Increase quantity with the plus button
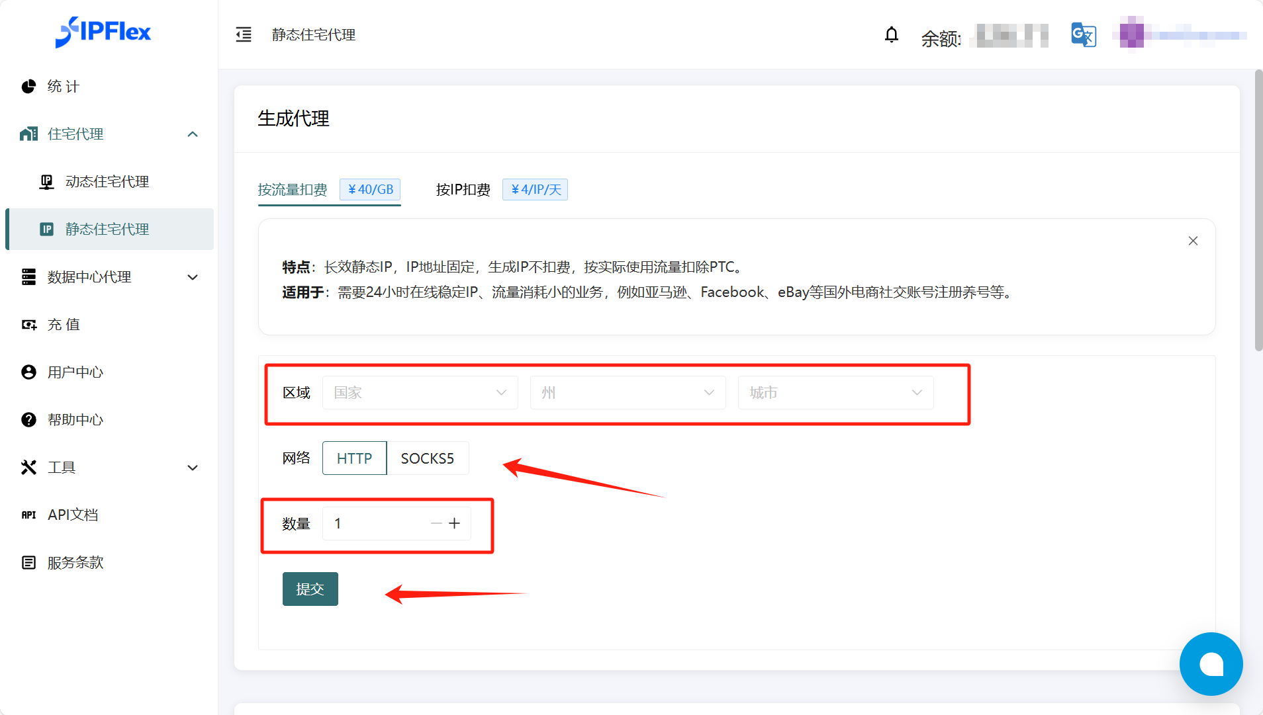The image size is (1263, 715). click(455, 524)
